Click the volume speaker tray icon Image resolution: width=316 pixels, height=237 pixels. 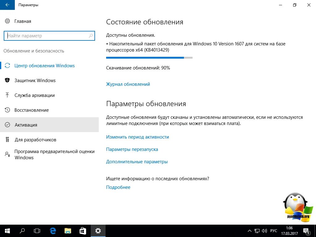click(264, 231)
